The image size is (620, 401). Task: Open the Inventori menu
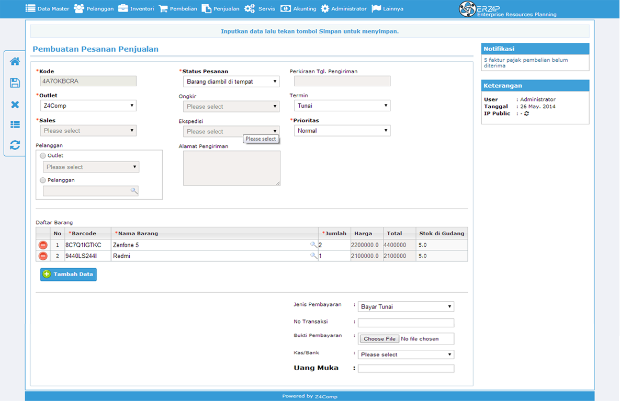pos(137,9)
